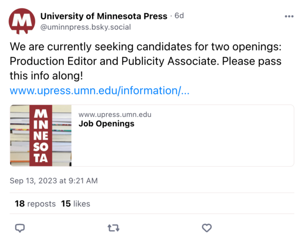Click the University of Minnesota Press display name
Screen dimensions: 304x241
(x=103, y=16)
